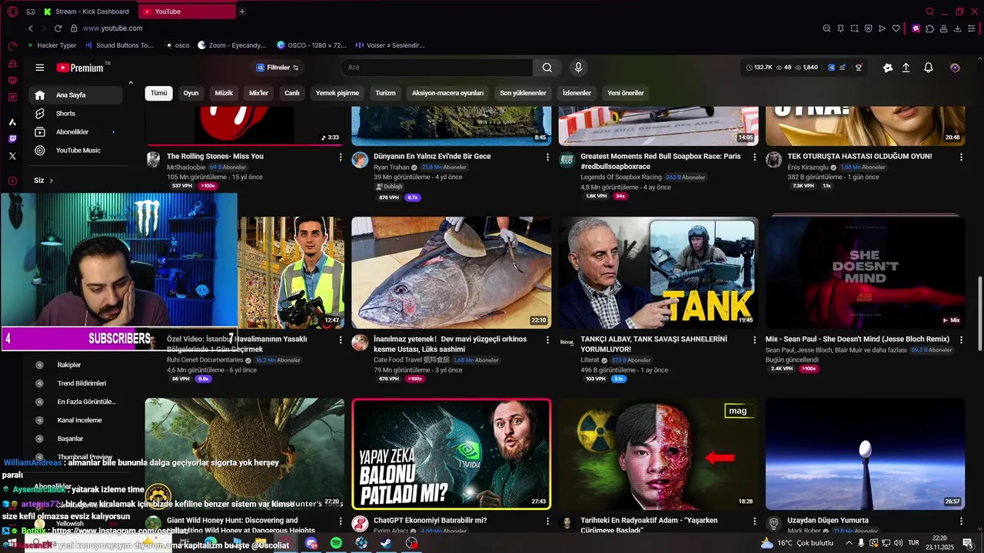This screenshot has width=984, height=553.
Task: Open Discord from the taskbar
Action: (x=311, y=543)
